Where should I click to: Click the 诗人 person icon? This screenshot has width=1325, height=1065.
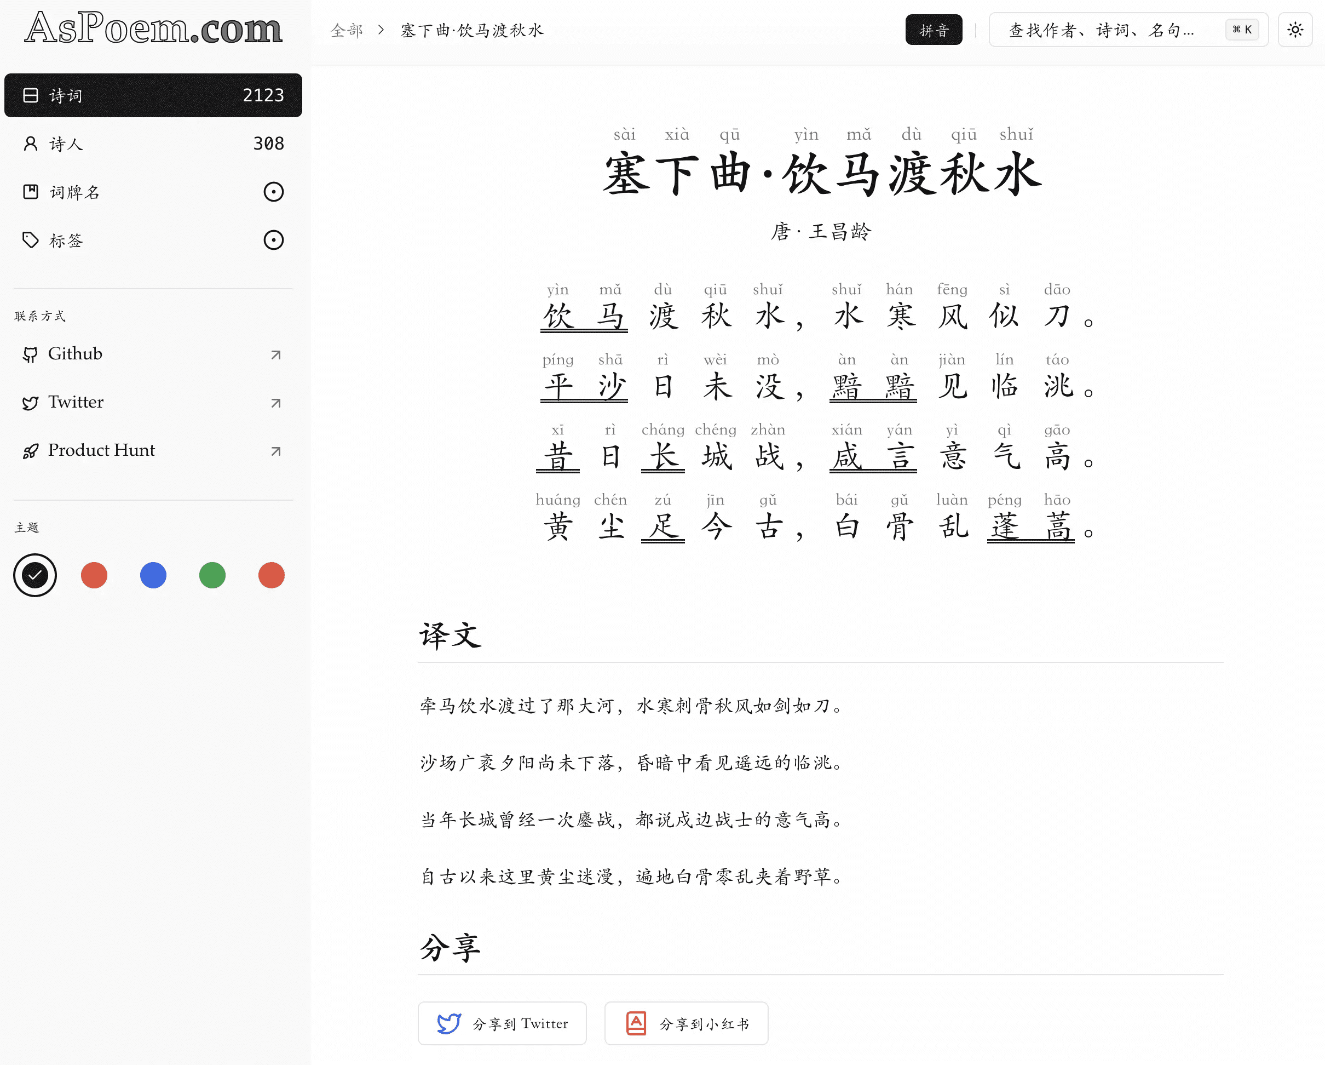coord(30,144)
